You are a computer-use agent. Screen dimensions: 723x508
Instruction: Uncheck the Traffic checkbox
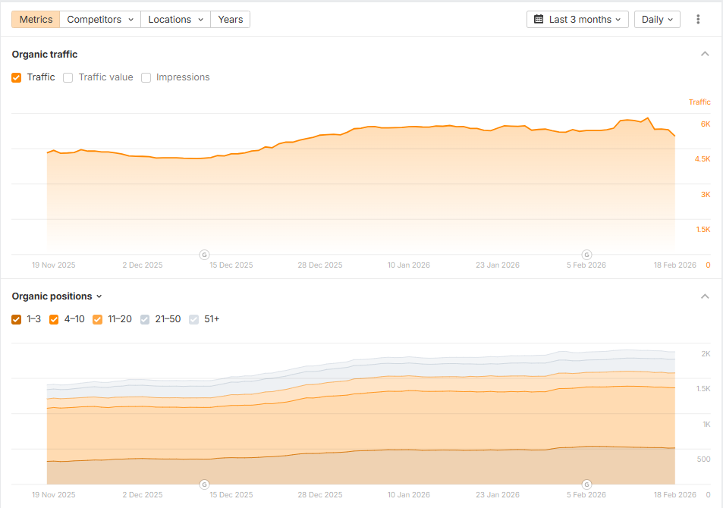click(x=17, y=77)
